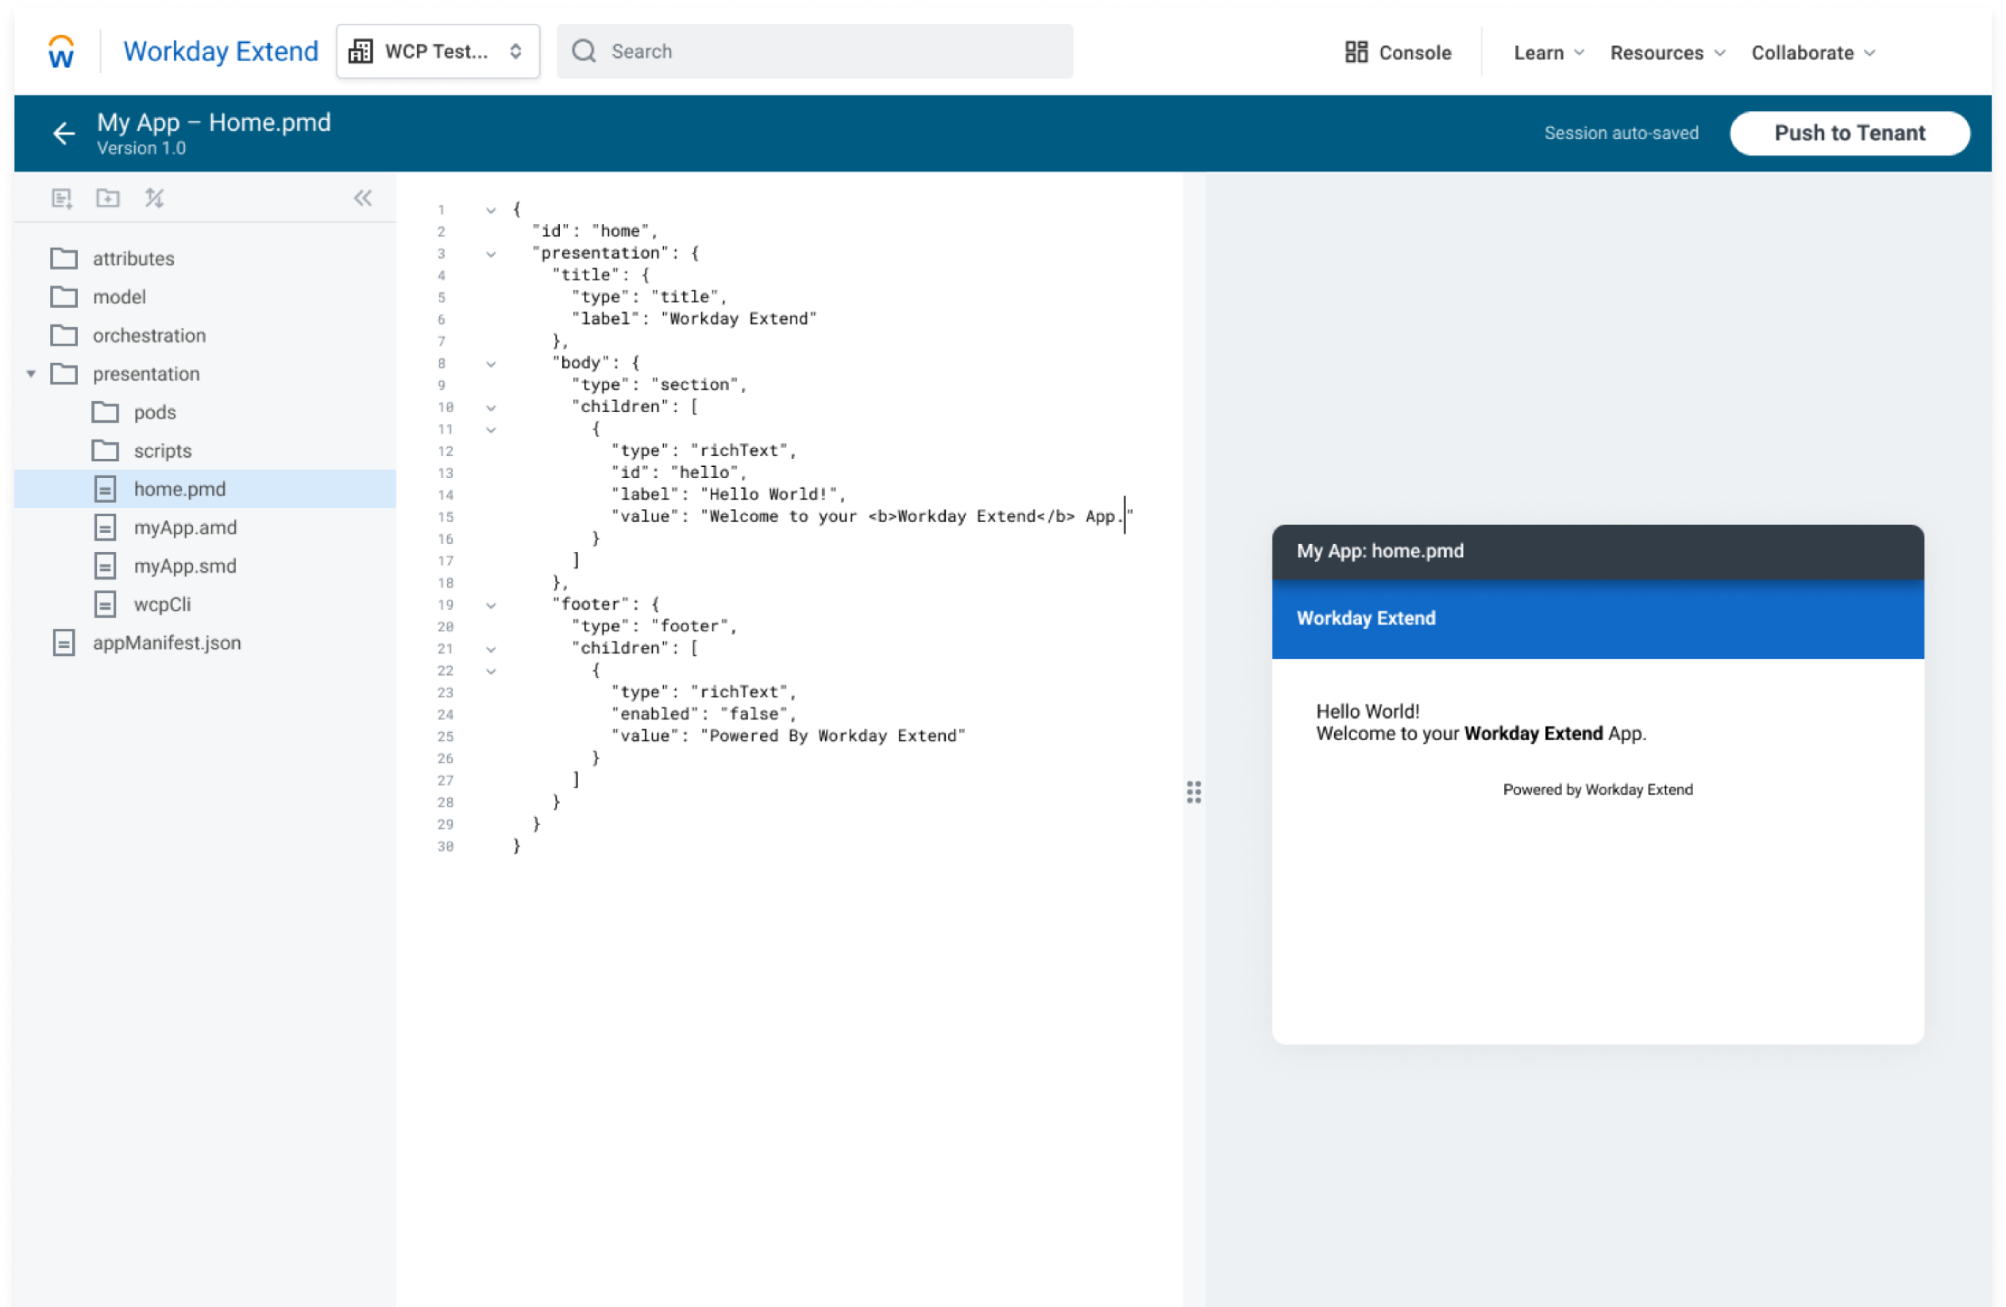Click the Powered By Workday Extend value line
2006x1307 pixels.
point(788,735)
